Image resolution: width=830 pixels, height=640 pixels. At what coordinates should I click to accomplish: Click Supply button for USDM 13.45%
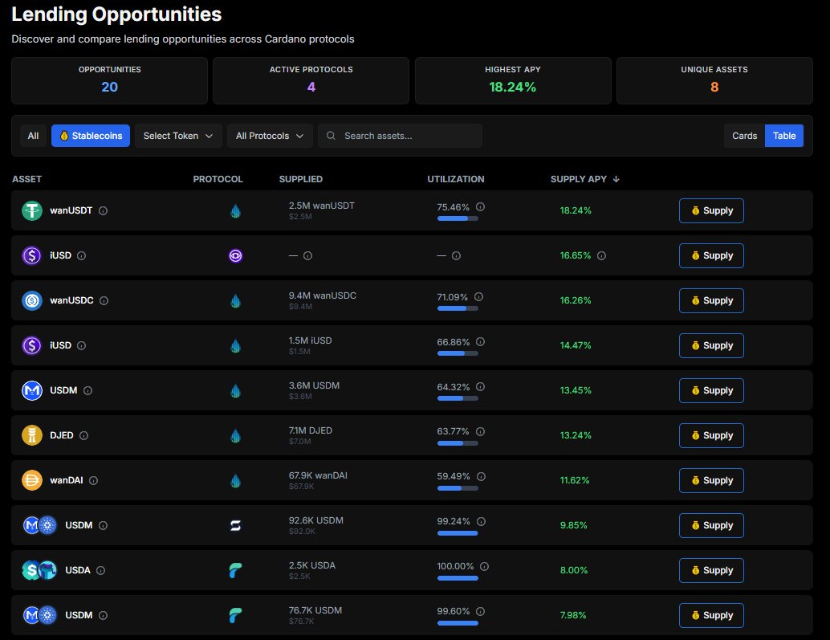(x=711, y=391)
